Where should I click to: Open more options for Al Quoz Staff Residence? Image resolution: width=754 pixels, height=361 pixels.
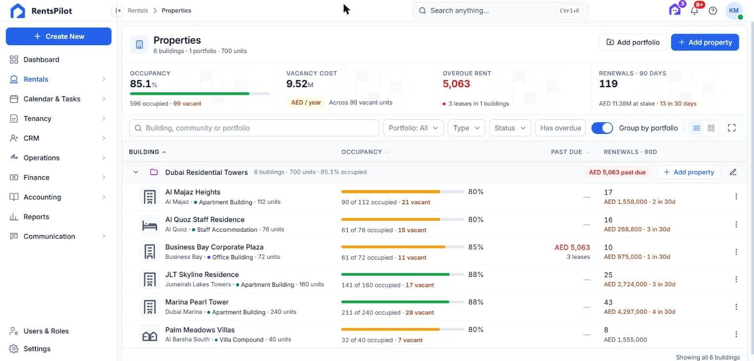736,224
